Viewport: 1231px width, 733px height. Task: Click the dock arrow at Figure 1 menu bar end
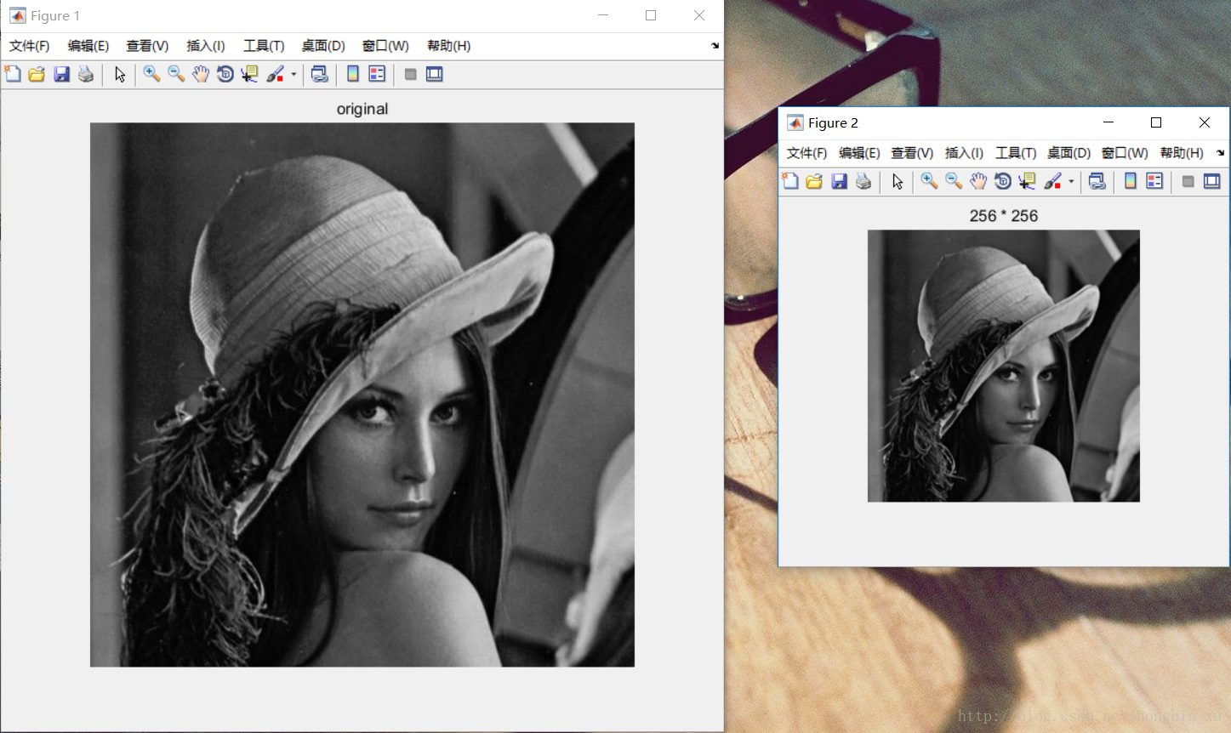pyautogui.click(x=715, y=46)
